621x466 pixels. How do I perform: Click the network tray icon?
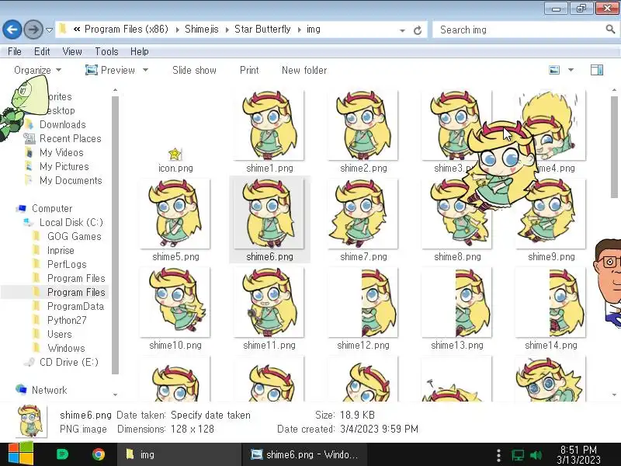point(517,455)
